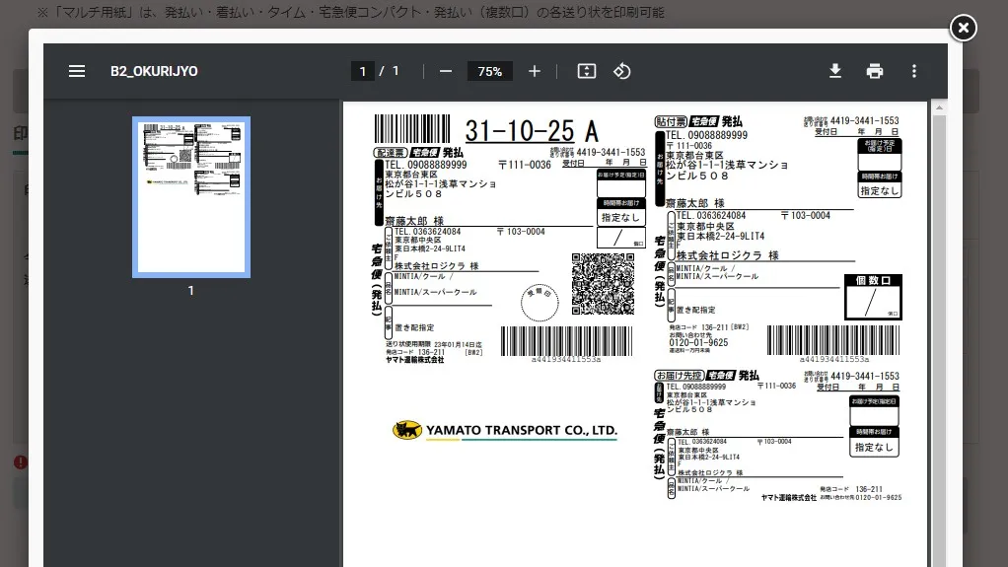
Task: Click the page label under the thumbnail
Action: click(191, 291)
